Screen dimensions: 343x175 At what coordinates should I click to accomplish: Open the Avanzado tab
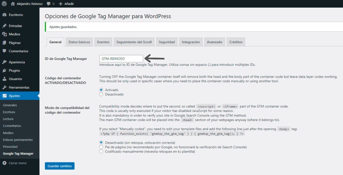[215, 42]
